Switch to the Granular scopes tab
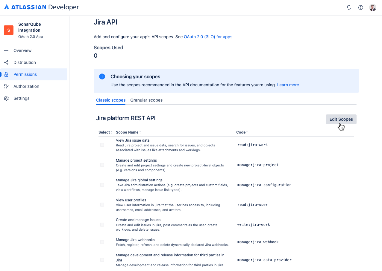 (x=146, y=100)
